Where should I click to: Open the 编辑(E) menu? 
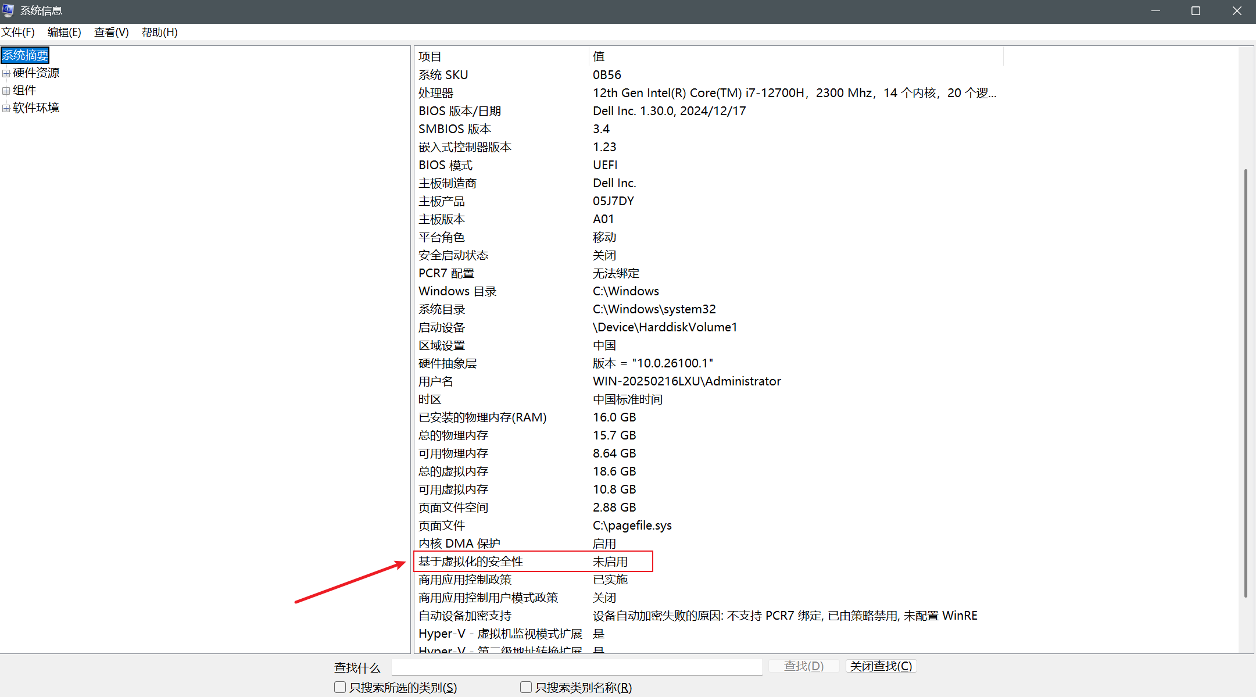[64, 32]
